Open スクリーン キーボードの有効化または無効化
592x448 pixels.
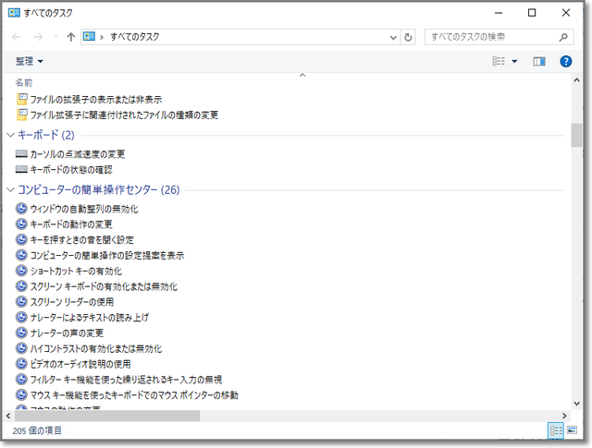[x=103, y=286]
